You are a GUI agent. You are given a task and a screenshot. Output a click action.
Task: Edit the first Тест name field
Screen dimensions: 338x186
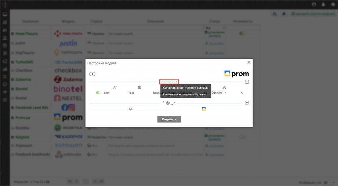click(x=107, y=93)
